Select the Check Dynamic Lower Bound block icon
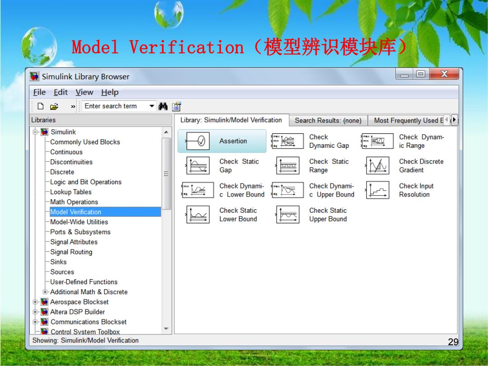This screenshot has width=488, height=366. point(197,190)
